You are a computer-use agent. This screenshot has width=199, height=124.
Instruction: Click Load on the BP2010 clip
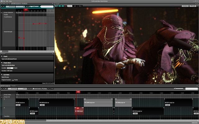tap(135, 113)
